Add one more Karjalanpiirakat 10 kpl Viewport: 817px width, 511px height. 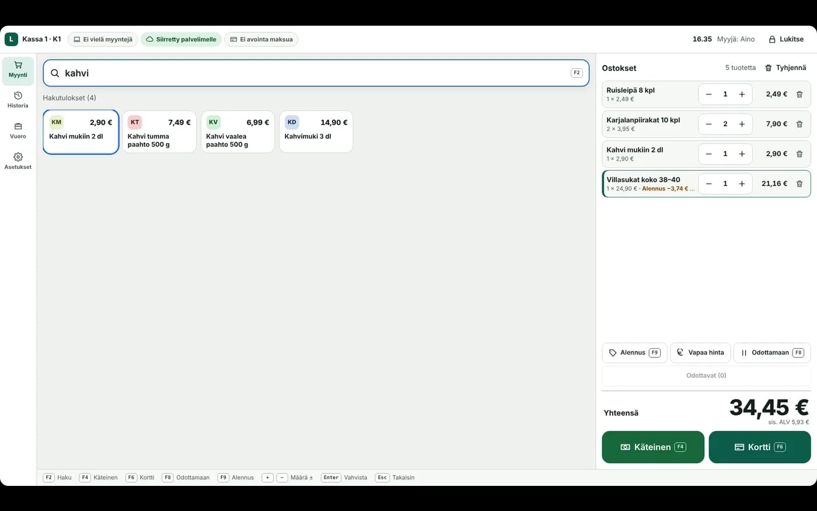pyautogui.click(x=742, y=124)
